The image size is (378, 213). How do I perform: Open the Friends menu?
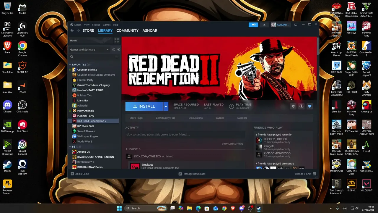click(96, 25)
